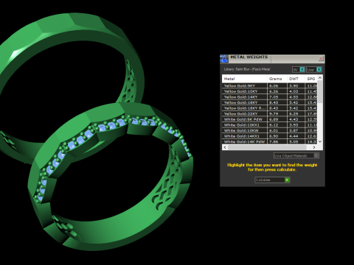Click the 6.29 DWT value cell
This screenshot has width=354, height=265.
tap(296, 114)
